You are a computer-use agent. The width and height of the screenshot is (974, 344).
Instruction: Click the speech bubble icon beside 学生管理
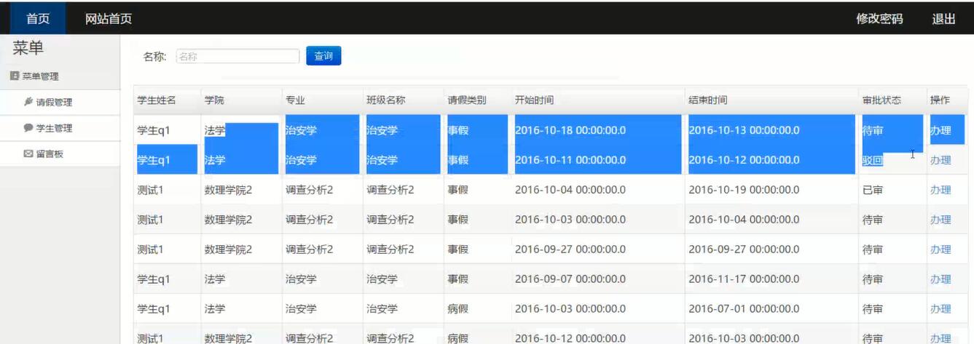pyautogui.click(x=28, y=128)
